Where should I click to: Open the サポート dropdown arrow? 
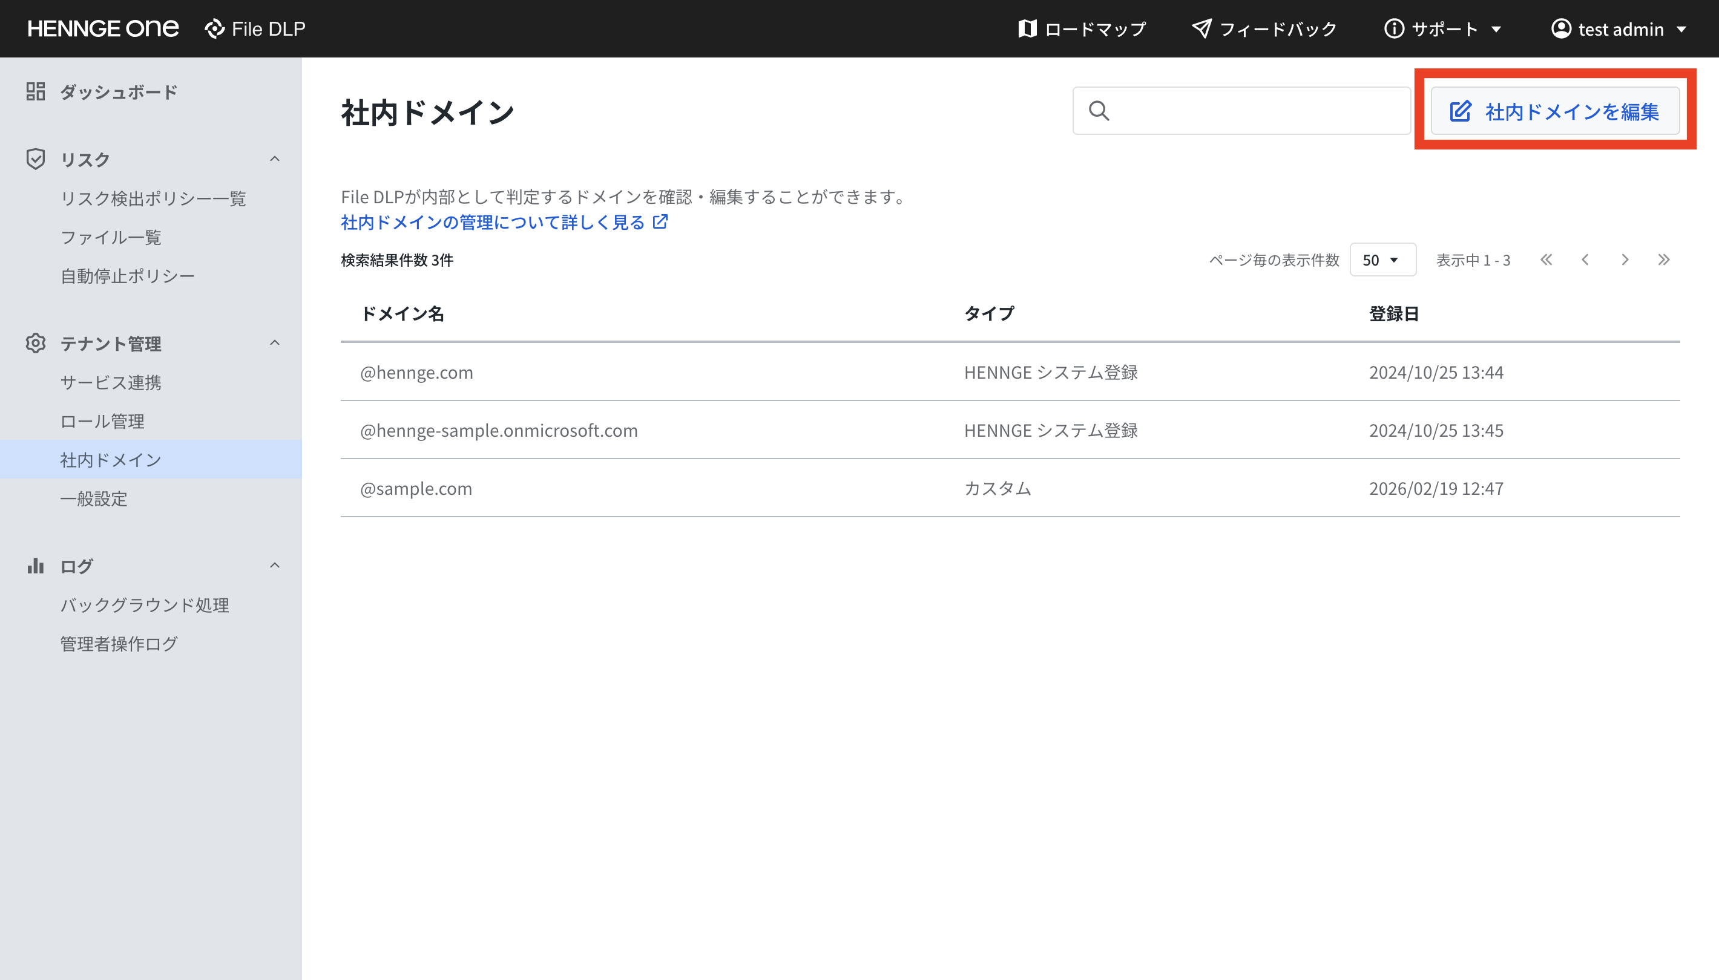[1496, 29]
